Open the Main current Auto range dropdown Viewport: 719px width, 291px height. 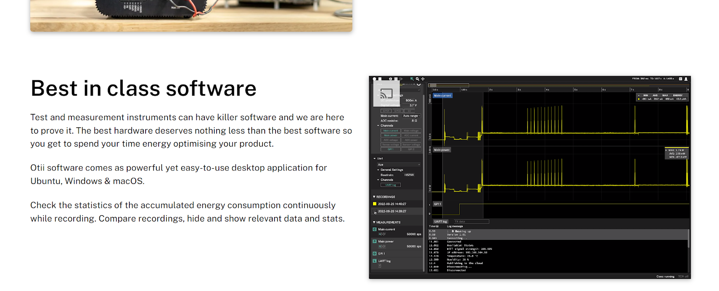(412, 116)
